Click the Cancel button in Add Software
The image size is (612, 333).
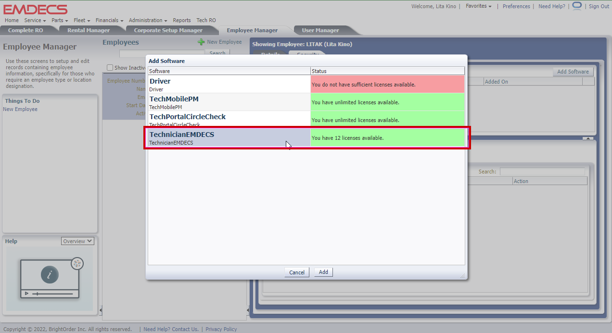coord(297,272)
